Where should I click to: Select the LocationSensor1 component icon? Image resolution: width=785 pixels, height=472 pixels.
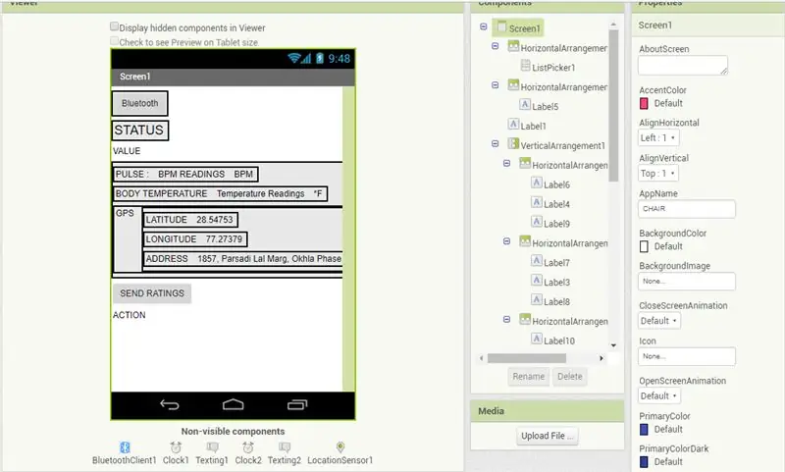[x=340, y=446]
